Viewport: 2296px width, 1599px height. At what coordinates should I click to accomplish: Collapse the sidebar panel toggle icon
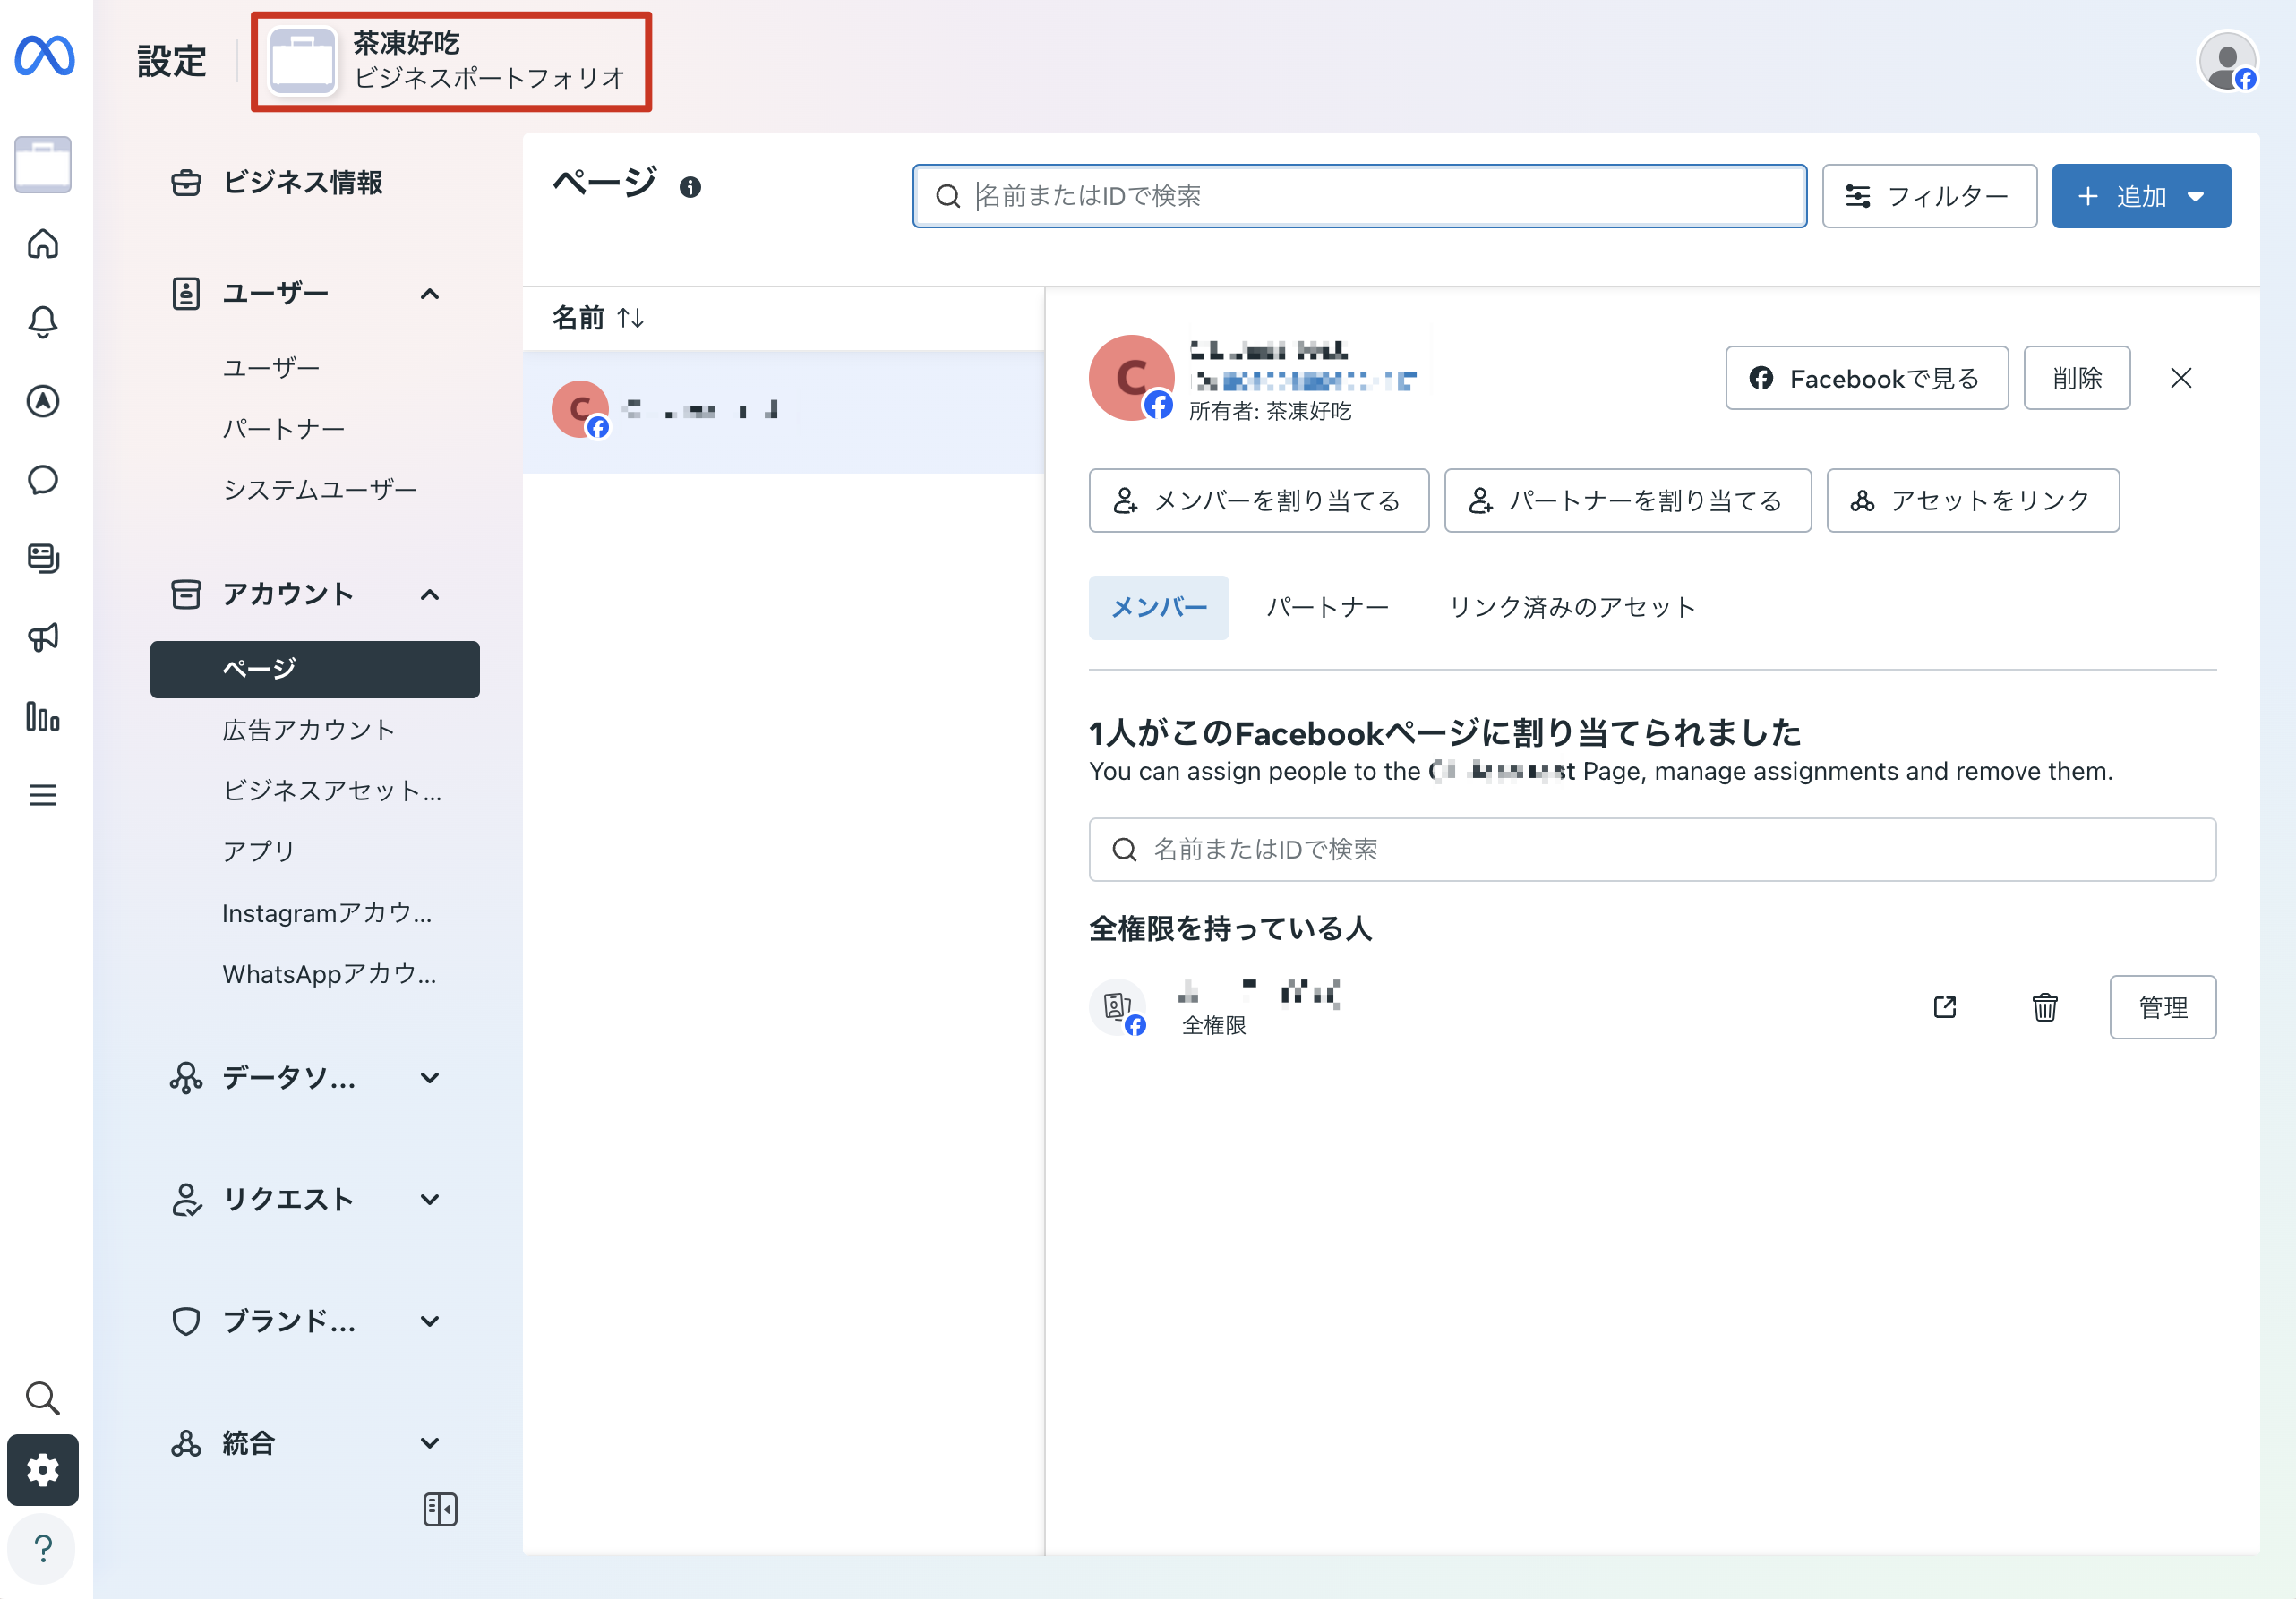coord(440,1509)
